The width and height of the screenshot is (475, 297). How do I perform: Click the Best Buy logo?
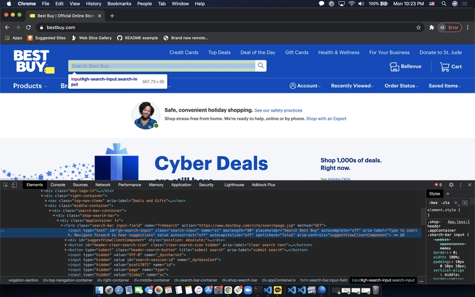pos(34,62)
